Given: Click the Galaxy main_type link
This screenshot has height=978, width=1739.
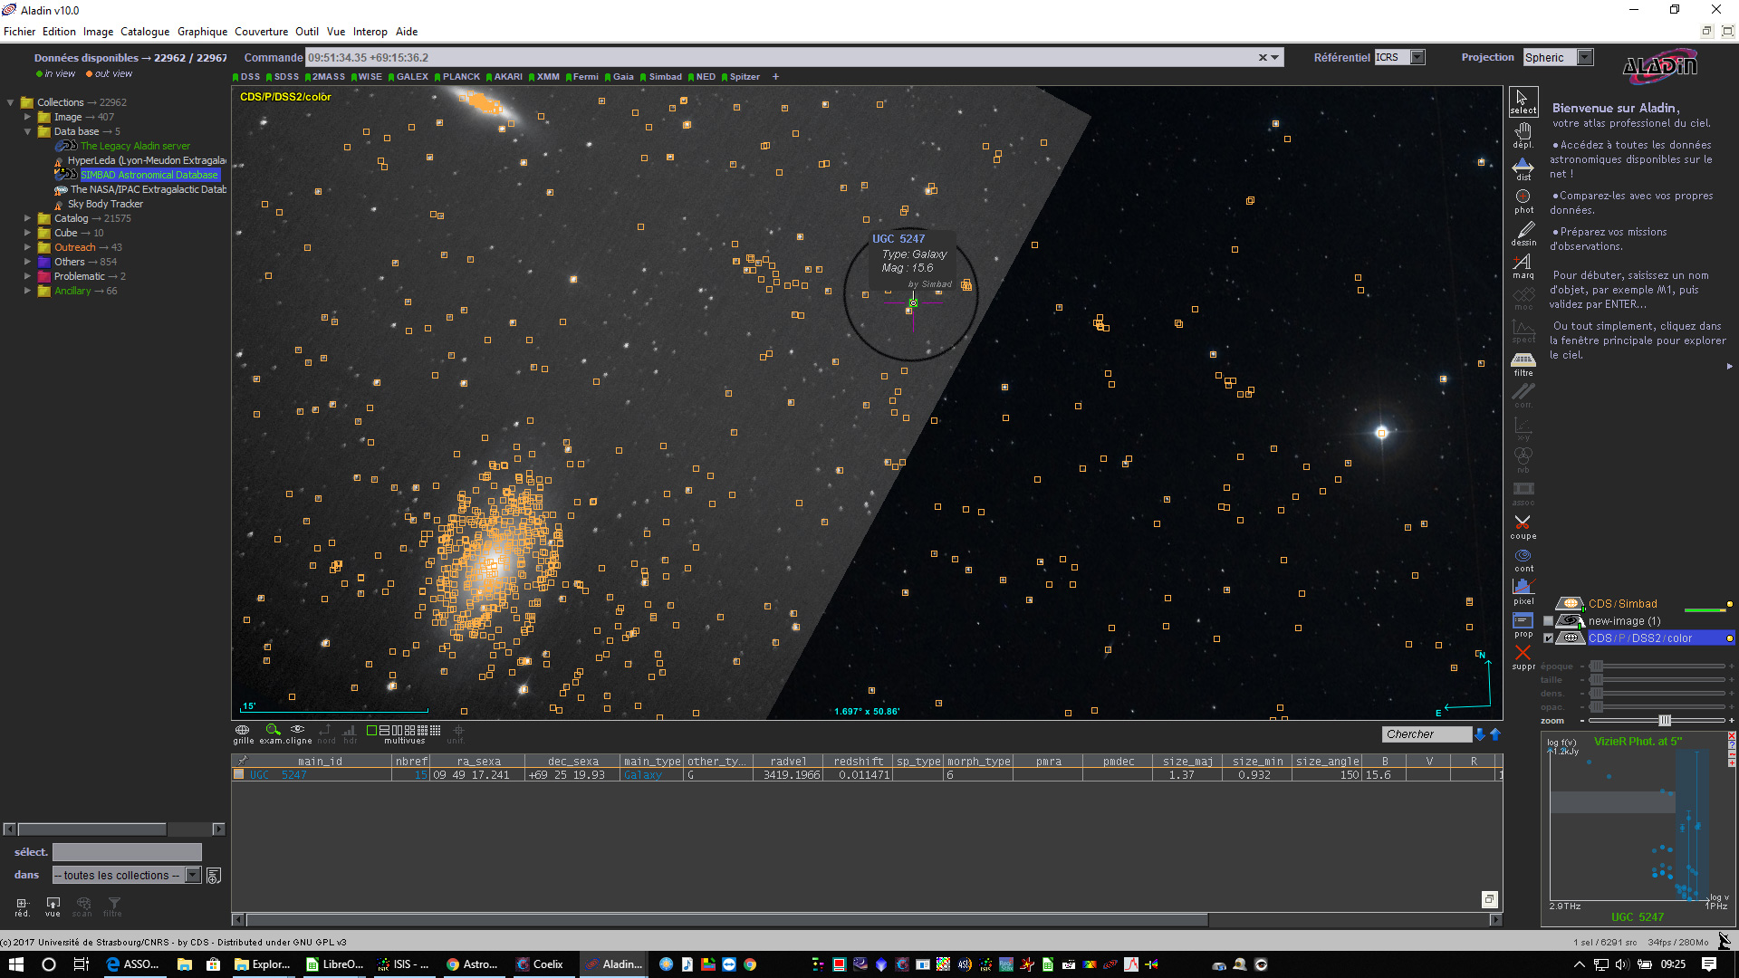Looking at the screenshot, I should 642,775.
